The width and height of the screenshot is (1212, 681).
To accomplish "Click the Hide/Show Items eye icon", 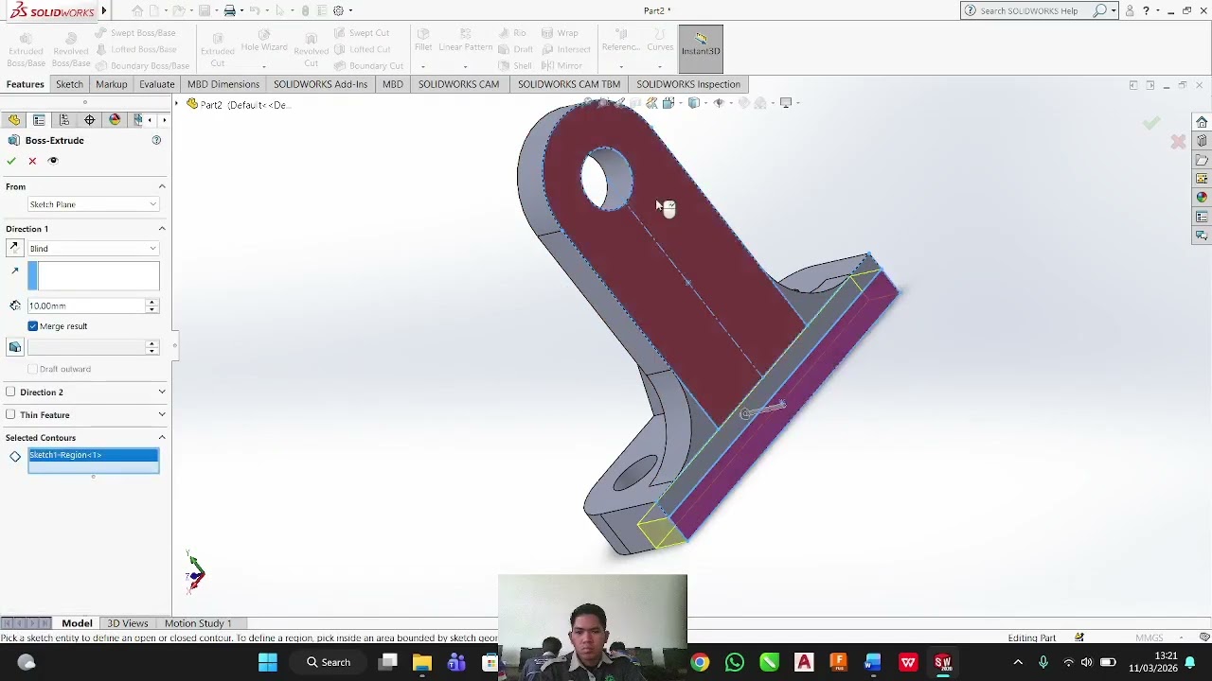I will (719, 103).
